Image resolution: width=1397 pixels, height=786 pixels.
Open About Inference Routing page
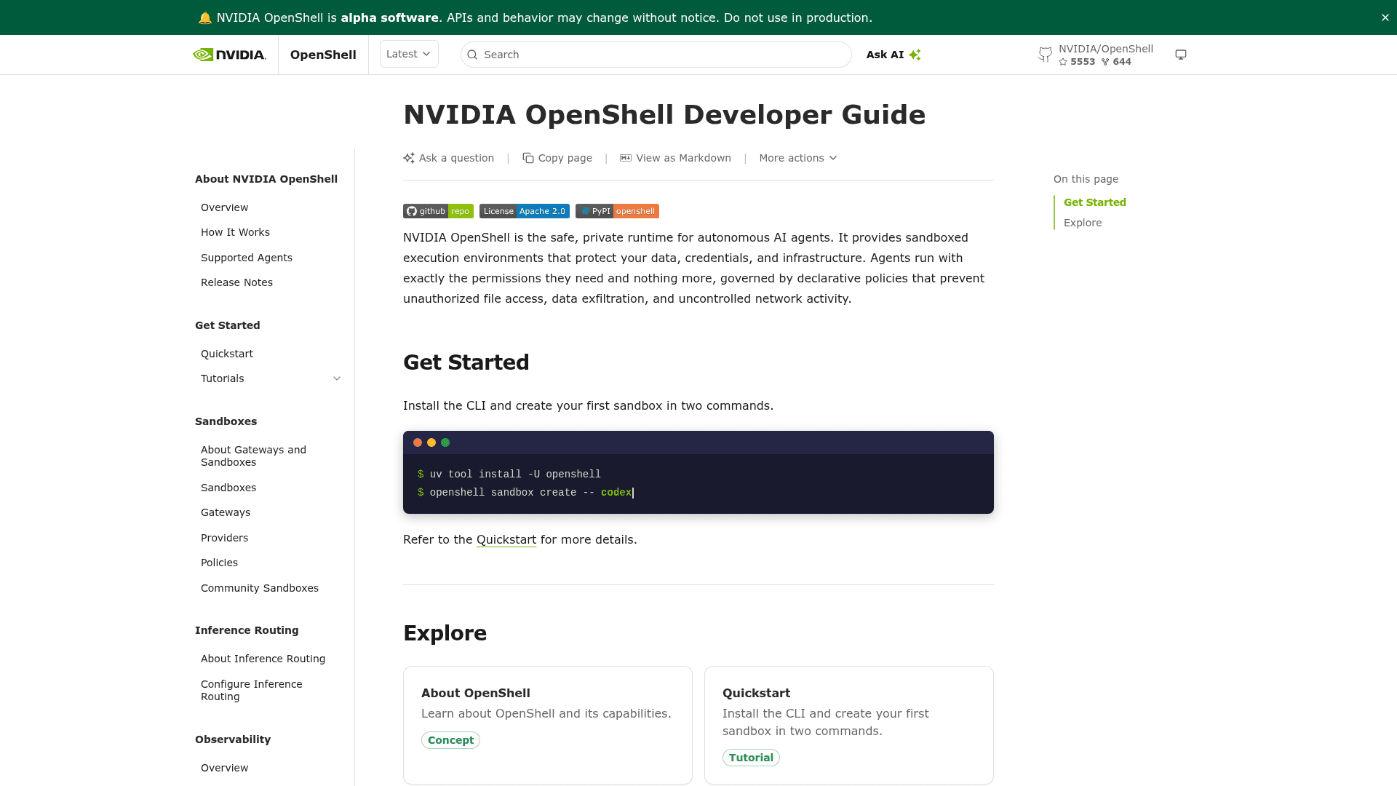(x=263, y=659)
